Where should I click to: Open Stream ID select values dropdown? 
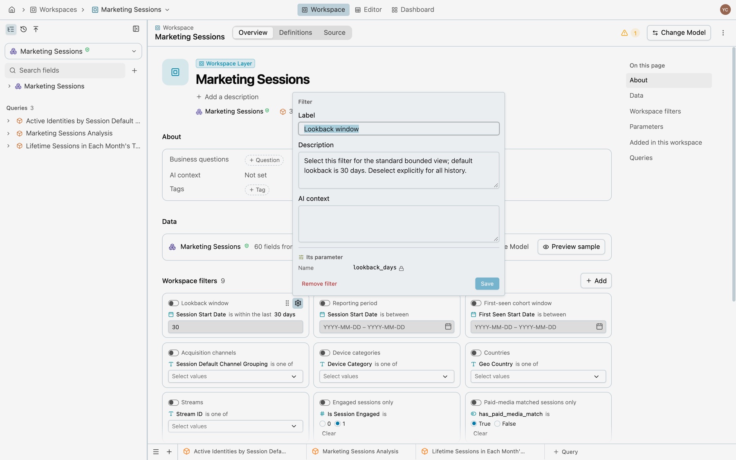(236, 426)
